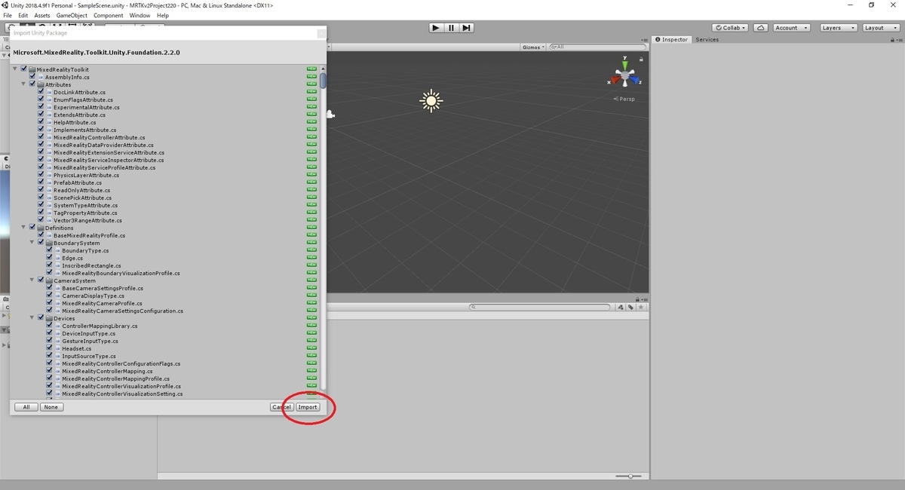905x490 pixels.
Task: Switch to the Services tab
Action: click(707, 39)
